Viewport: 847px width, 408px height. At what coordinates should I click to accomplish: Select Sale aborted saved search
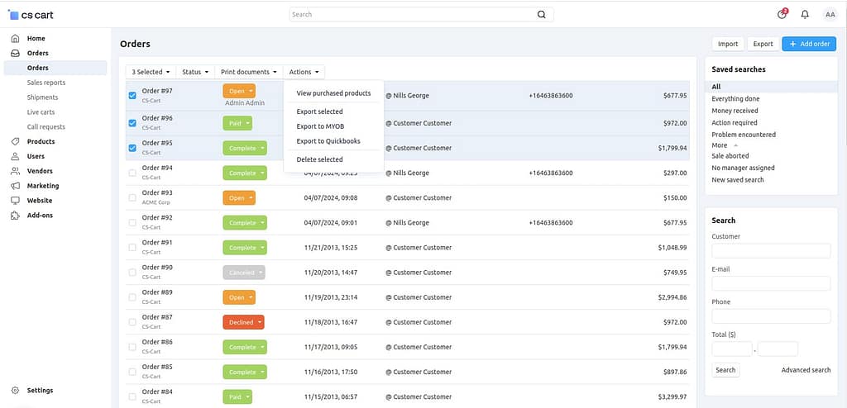(x=730, y=155)
